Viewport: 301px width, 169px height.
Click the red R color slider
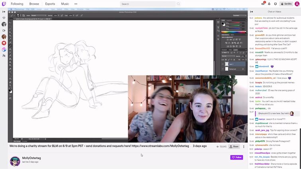234,23
